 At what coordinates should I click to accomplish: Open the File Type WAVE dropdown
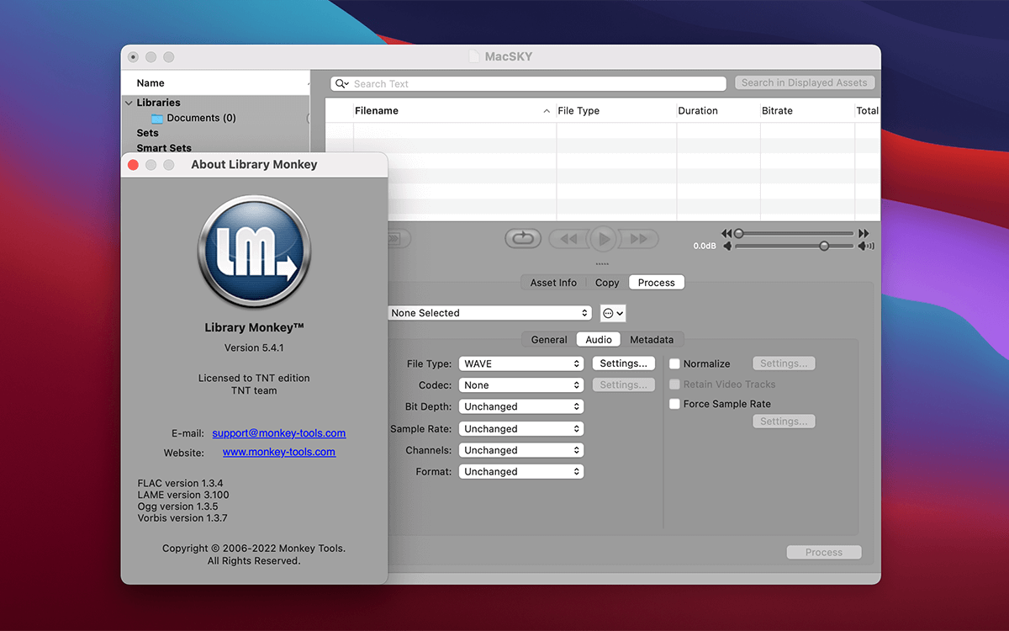pos(521,364)
